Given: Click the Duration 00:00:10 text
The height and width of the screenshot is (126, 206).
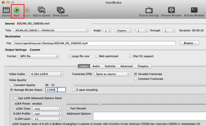Looking at the screenshot, I should click(x=191, y=31).
